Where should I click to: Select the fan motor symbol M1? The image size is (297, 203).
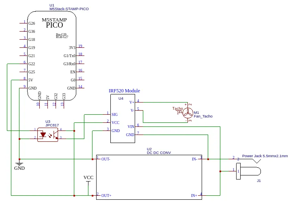pyautogui.click(x=188, y=113)
